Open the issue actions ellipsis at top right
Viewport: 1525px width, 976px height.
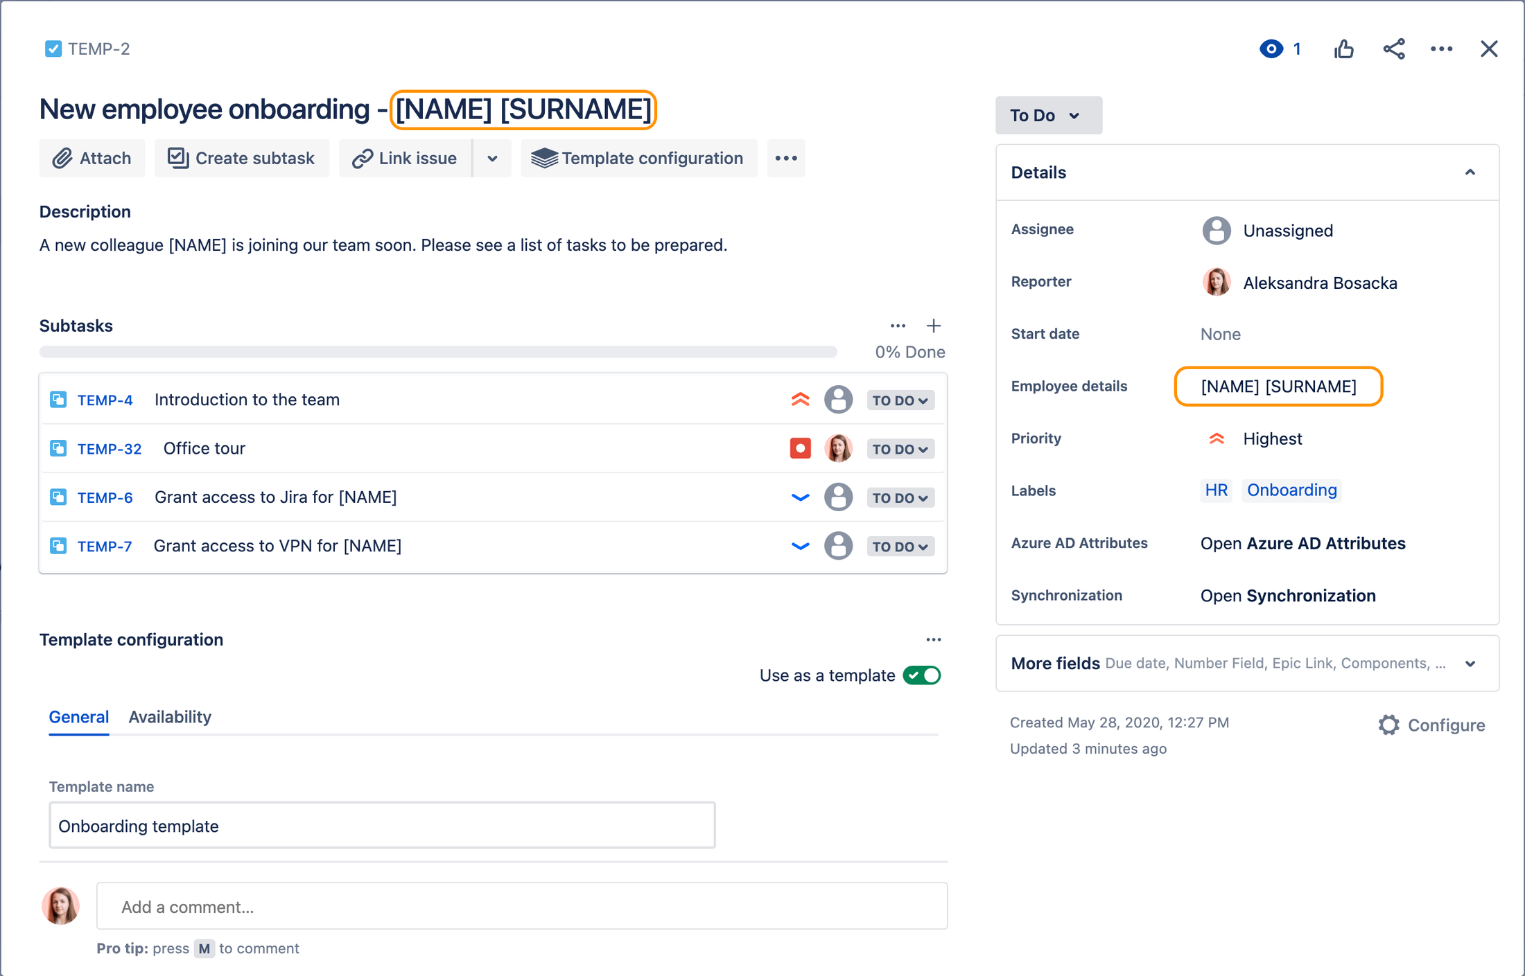point(1441,48)
